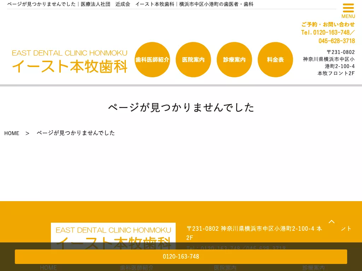362x271 pixels.
Task: Open the 診療案内 circle button
Action: [234, 59]
